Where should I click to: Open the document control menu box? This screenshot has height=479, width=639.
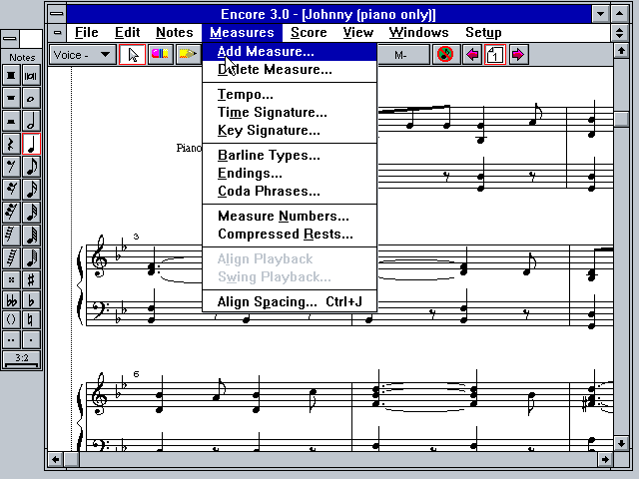(x=57, y=33)
